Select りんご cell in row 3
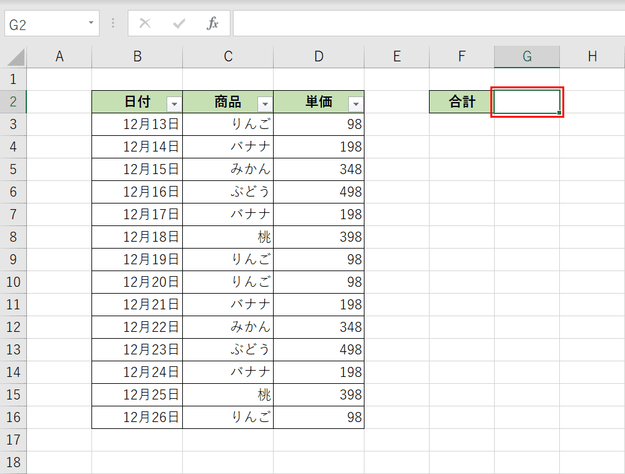Image resolution: width=625 pixels, height=474 pixels. [228, 125]
